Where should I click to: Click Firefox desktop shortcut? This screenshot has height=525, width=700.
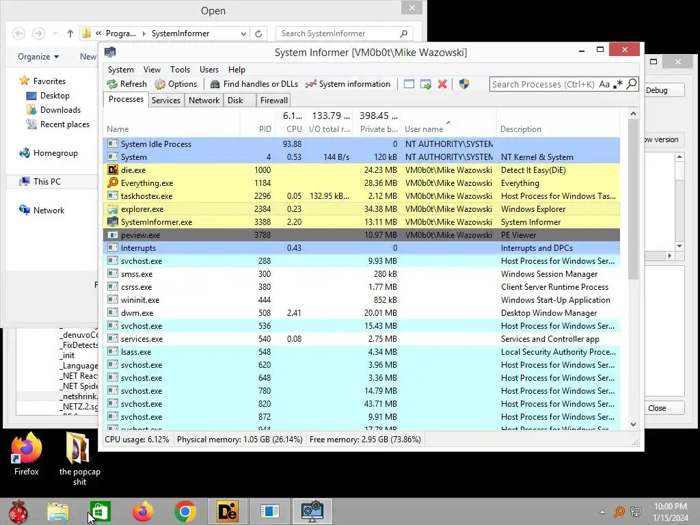26,454
